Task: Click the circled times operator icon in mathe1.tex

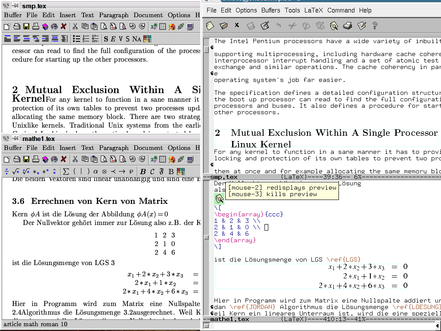Action: coord(104,172)
